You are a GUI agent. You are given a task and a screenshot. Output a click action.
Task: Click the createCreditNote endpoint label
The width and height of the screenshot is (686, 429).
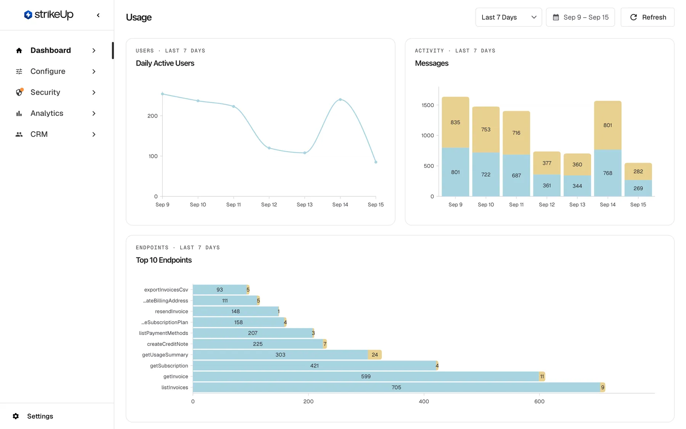tap(168, 344)
